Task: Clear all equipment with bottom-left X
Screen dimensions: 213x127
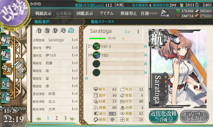Action: coord(86,78)
